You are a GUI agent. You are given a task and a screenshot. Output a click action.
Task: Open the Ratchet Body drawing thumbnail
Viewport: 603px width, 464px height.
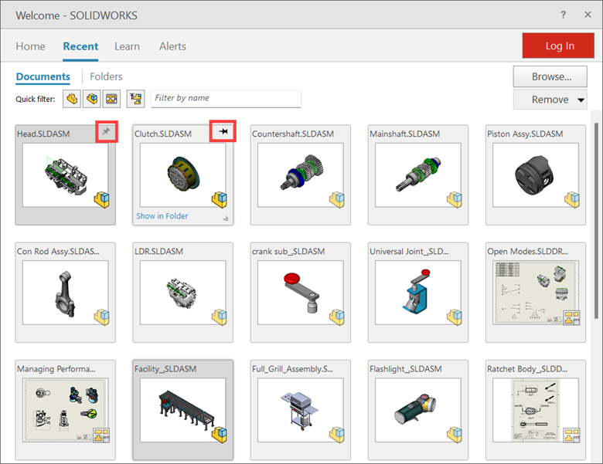(x=536, y=410)
